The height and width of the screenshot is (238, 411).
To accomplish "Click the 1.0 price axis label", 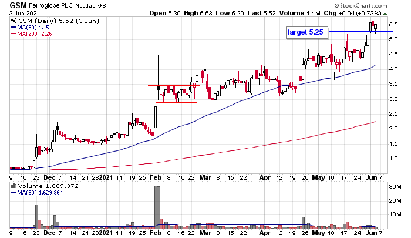I will pyautogui.click(x=393, y=159).
